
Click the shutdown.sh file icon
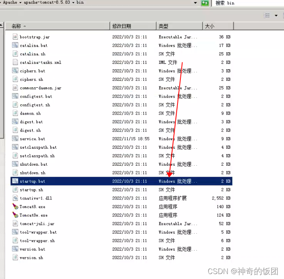[15, 173]
